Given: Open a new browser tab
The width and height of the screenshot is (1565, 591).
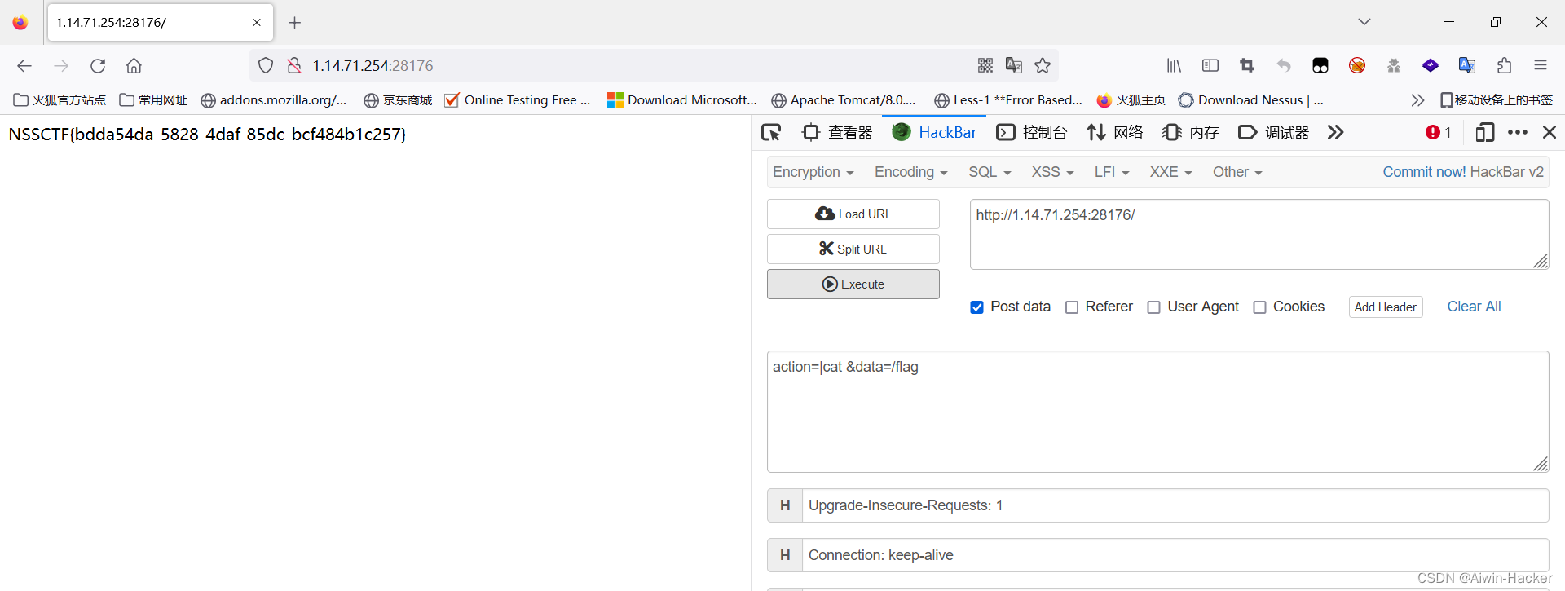Looking at the screenshot, I should point(295,23).
